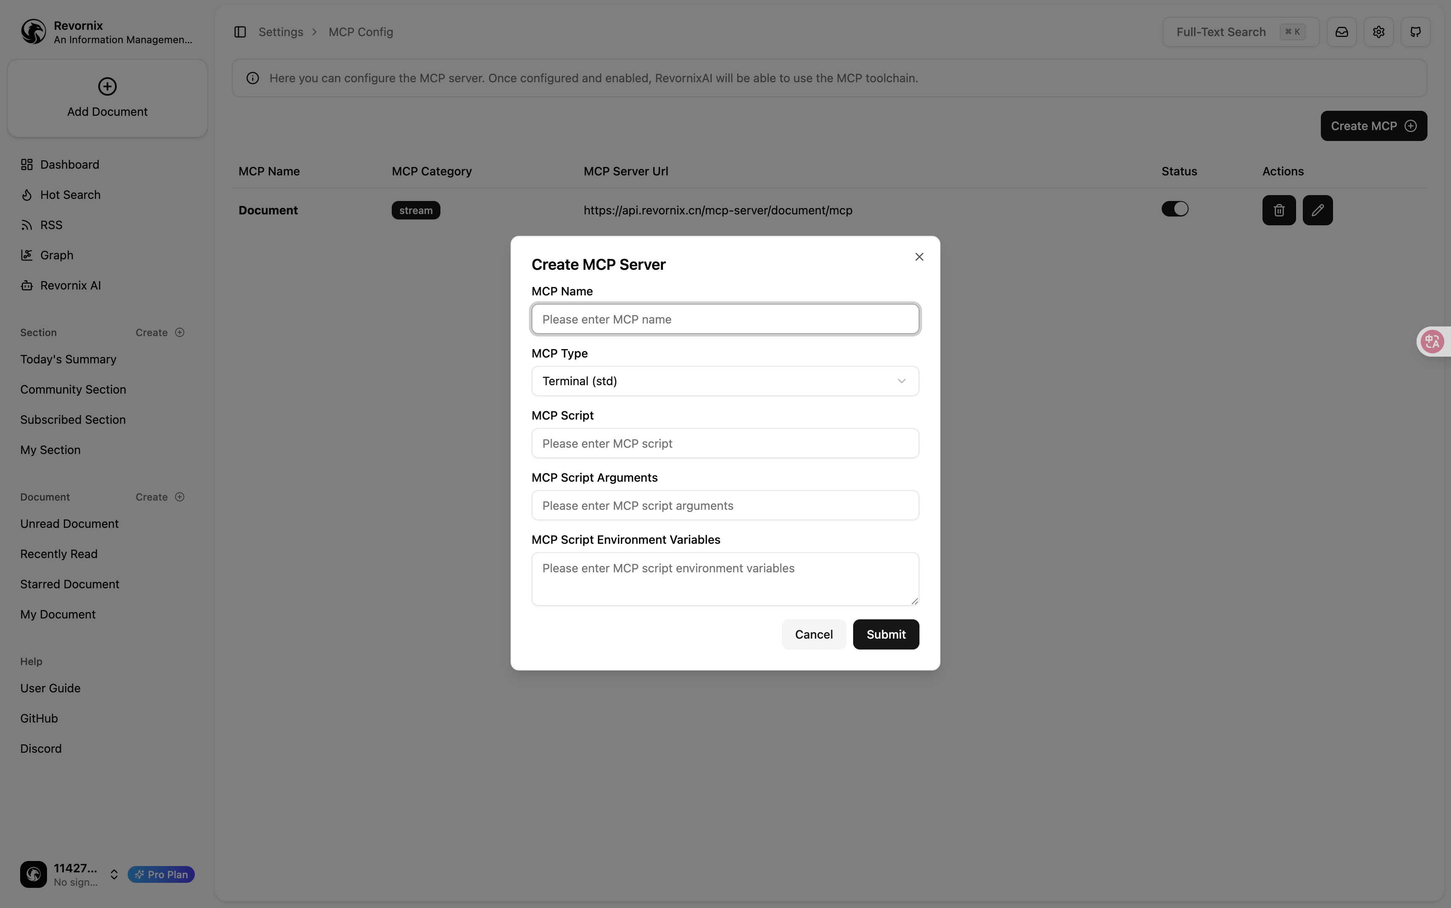Toggle the Document MCP status switch

[x=1174, y=209]
